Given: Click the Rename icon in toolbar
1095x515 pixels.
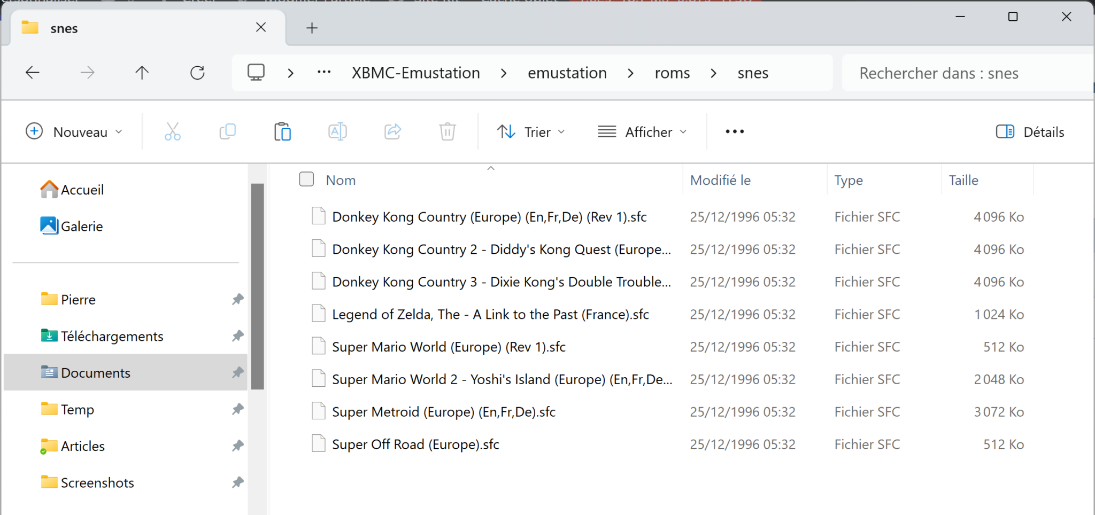Looking at the screenshot, I should 337,131.
